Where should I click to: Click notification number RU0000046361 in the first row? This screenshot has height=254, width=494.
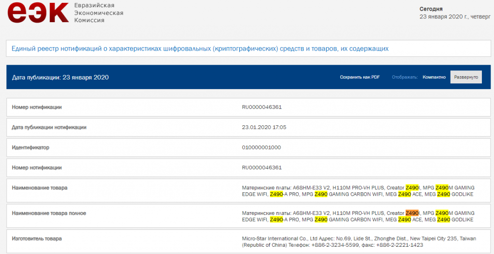coord(262,107)
